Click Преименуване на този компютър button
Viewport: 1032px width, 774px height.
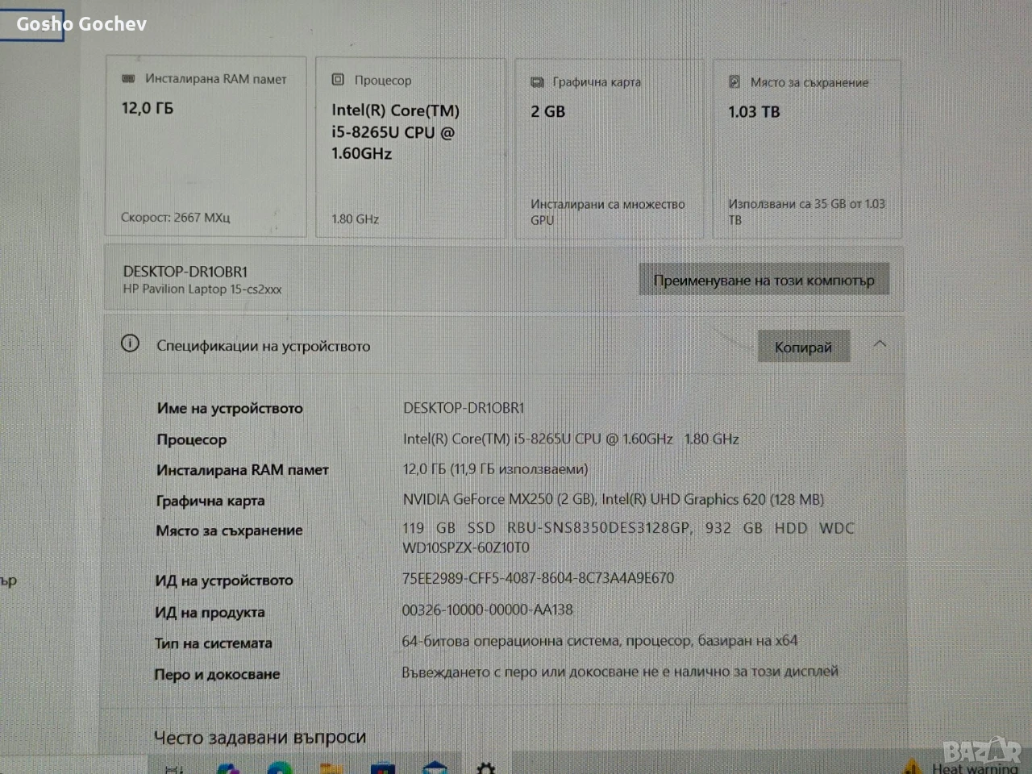(764, 280)
